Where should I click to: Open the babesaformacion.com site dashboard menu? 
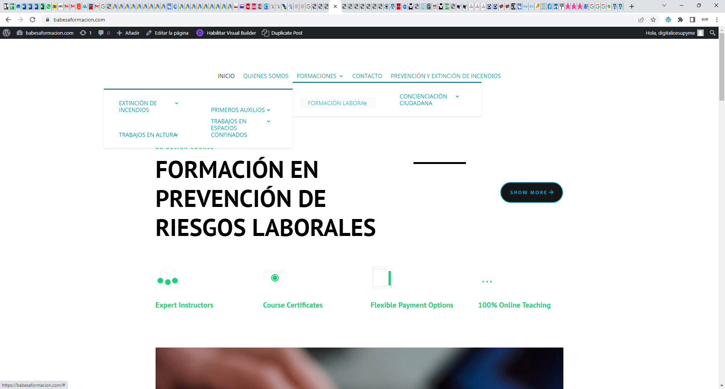pyautogui.click(x=45, y=33)
